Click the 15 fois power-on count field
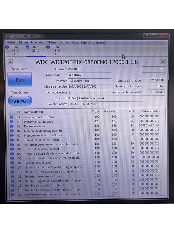This screenshot has width=174, height=233. (x=153, y=86)
